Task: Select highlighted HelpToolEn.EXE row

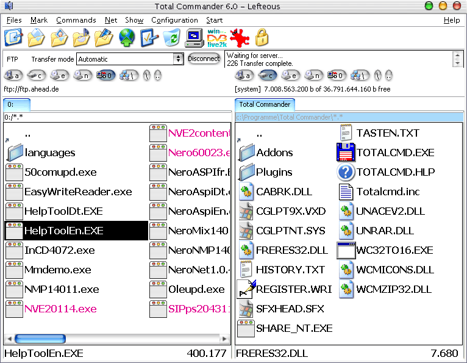Action: tap(76, 231)
